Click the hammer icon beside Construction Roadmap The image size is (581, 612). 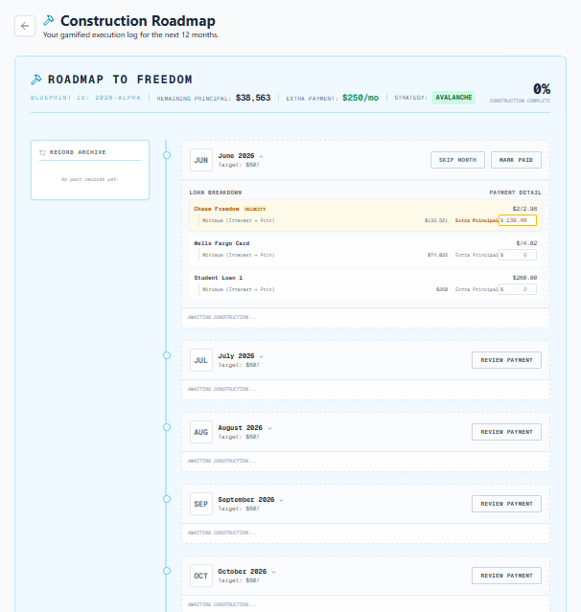click(49, 20)
